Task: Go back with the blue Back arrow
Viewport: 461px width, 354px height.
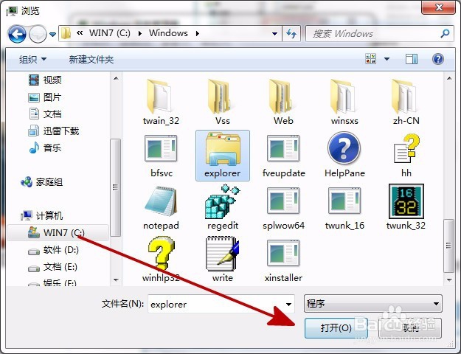Action: coord(17,34)
